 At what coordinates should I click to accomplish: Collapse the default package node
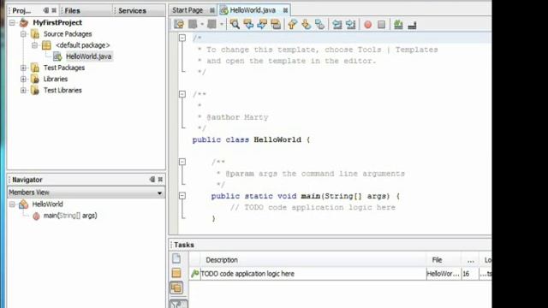click(34, 45)
